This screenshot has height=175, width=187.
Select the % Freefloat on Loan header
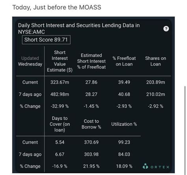tap(124, 61)
